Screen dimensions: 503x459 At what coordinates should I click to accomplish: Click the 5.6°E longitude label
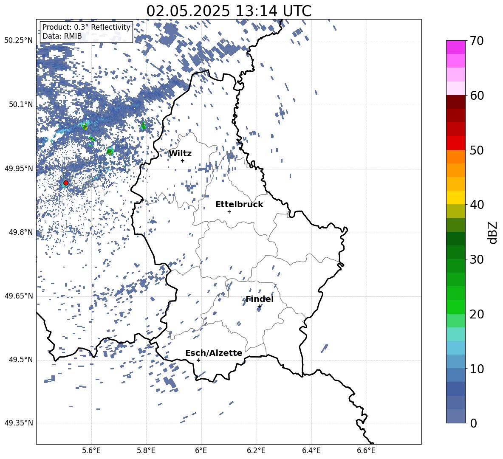pyautogui.click(x=91, y=451)
